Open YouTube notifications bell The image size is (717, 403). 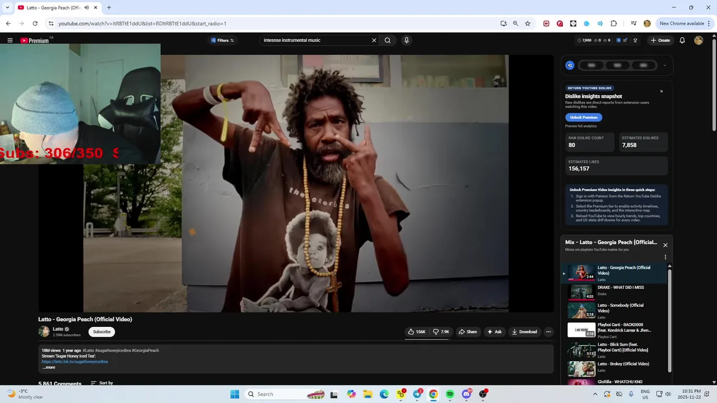pyautogui.click(x=682, y=40)
